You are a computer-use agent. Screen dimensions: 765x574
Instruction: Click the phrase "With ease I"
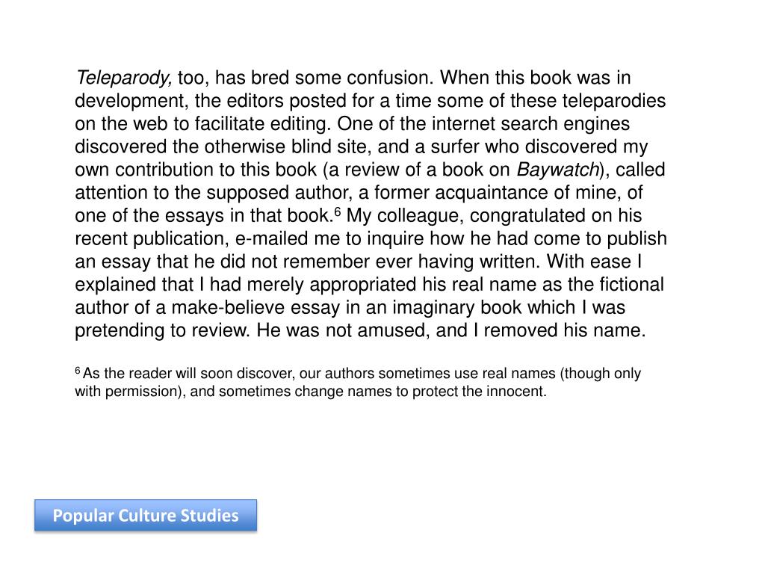point(594,262)
